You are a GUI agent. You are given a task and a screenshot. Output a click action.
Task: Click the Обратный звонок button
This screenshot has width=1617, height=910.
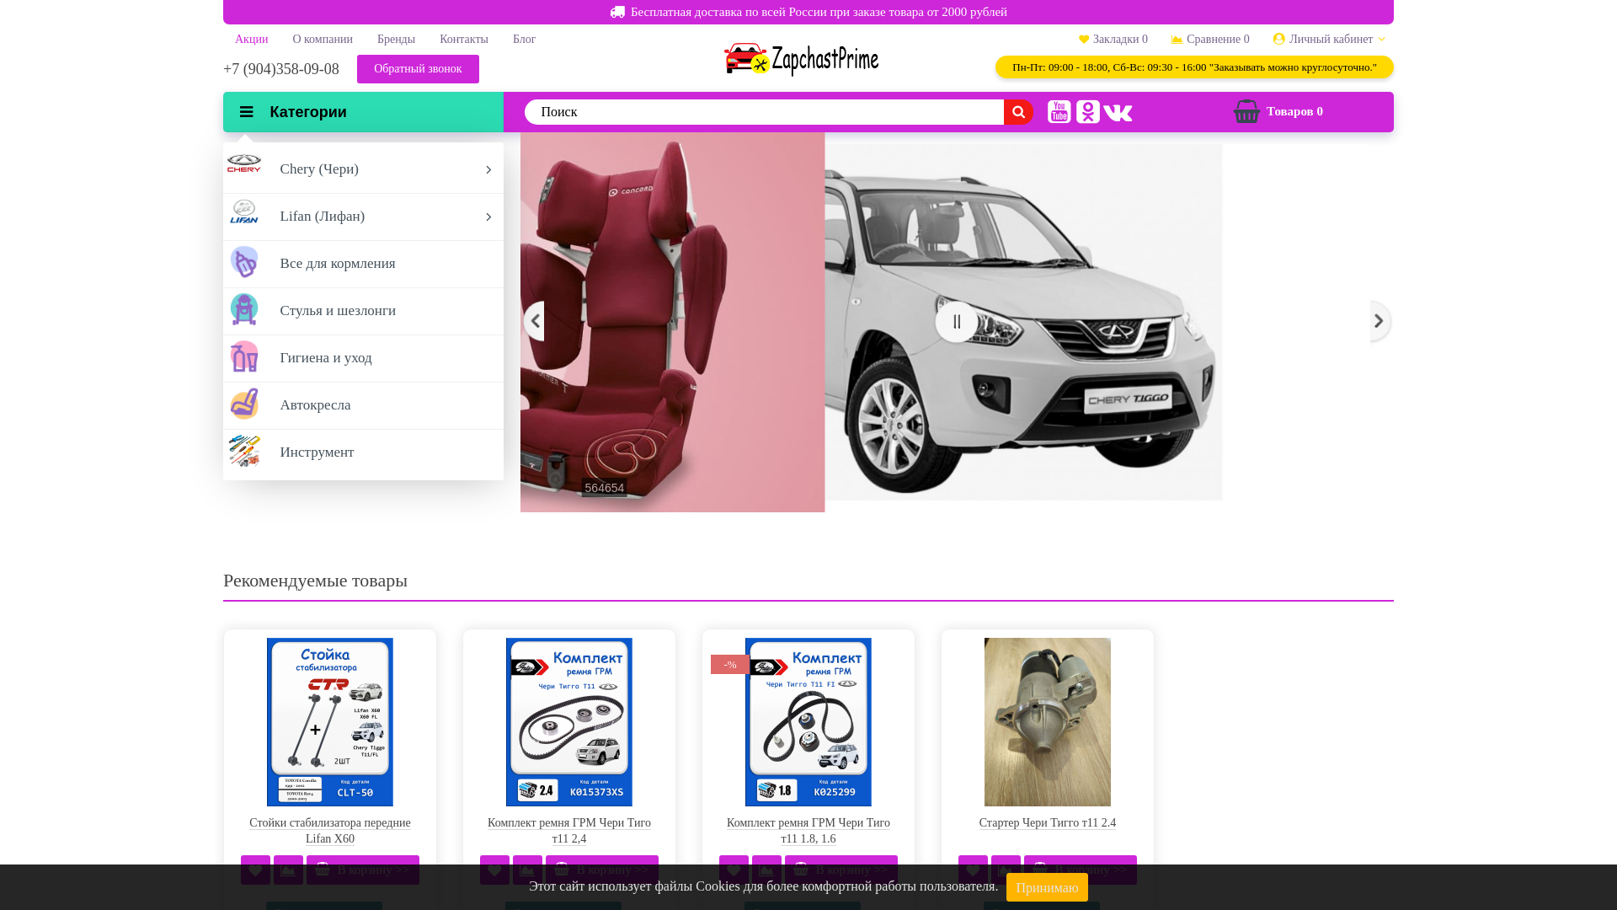coord(418,69)
